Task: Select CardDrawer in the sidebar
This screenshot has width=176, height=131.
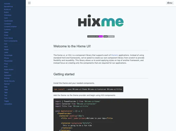Action: [8, 21]
